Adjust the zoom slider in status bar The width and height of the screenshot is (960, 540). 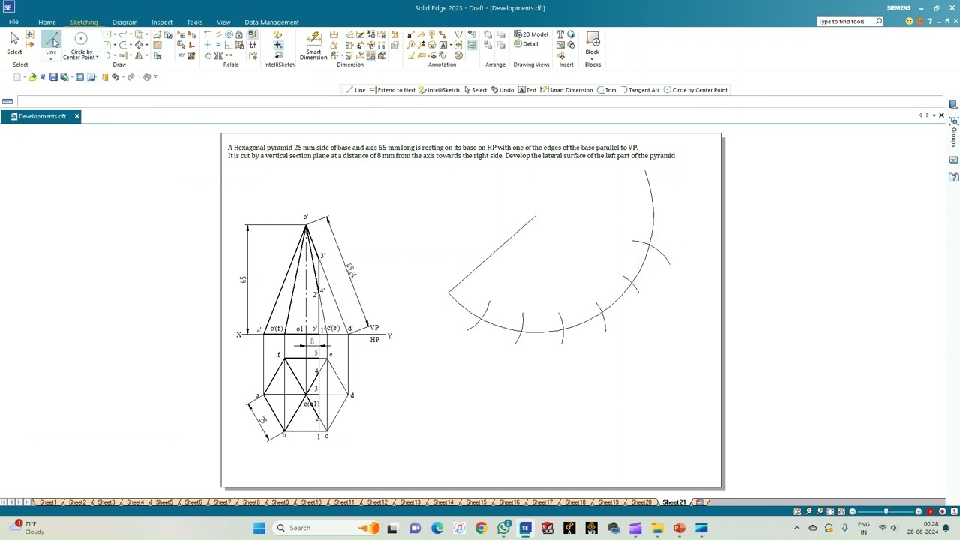[x=886, y=511]
